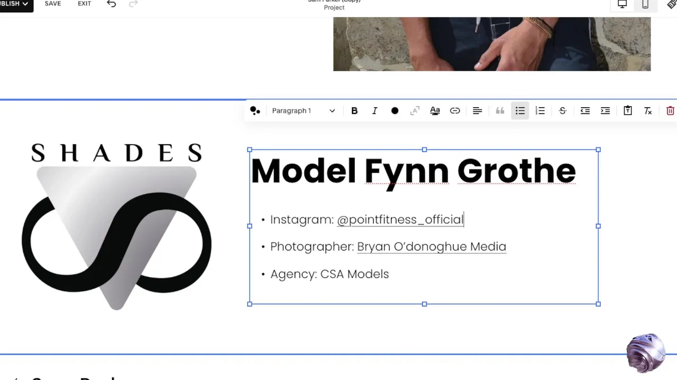The height and width of the screenshot is (380, 677).
Task: Click the text box top-center resize handle
Action: coord(424,150)
